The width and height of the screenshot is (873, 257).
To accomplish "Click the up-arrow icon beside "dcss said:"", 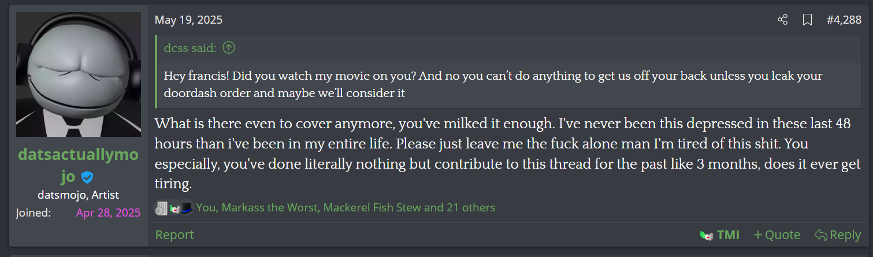I will click(229, 48).
